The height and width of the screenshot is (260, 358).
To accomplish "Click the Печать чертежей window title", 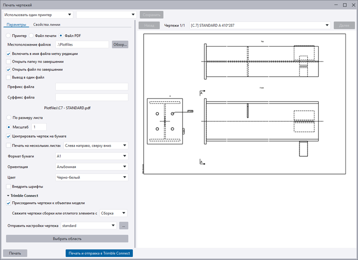I will [x=17, y=5].
